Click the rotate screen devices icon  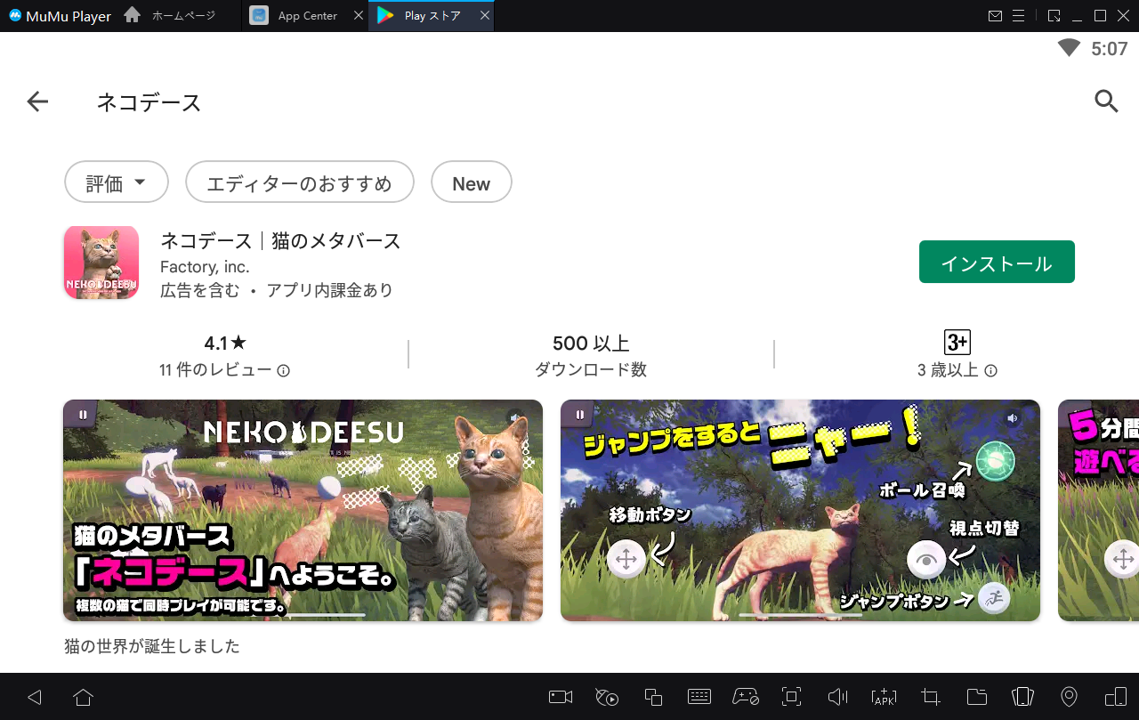(1116, 697)
